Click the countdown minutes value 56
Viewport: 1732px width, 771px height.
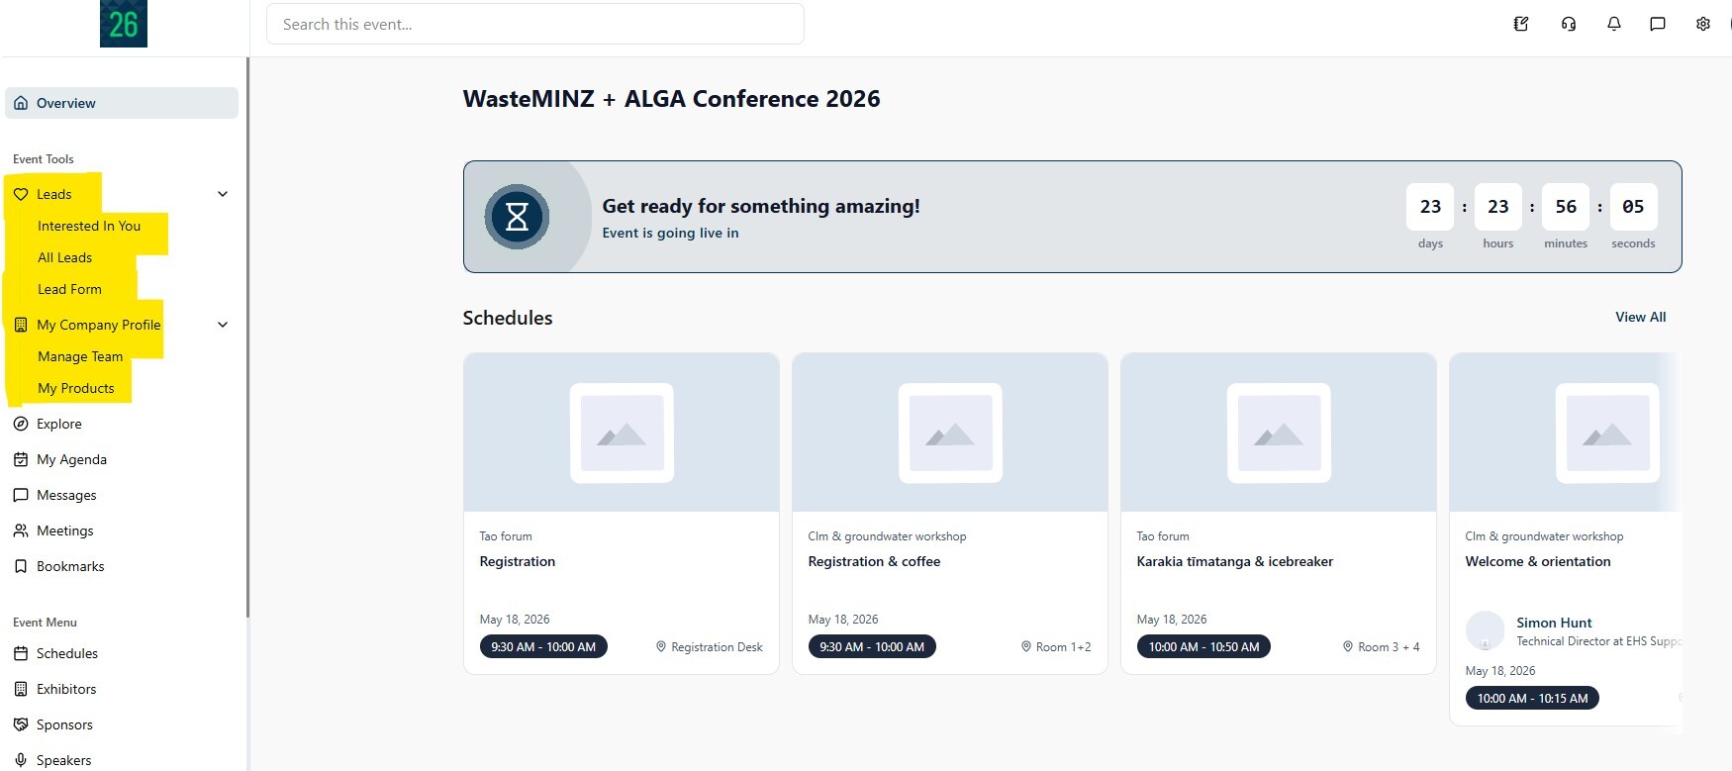click(1566, 207)
